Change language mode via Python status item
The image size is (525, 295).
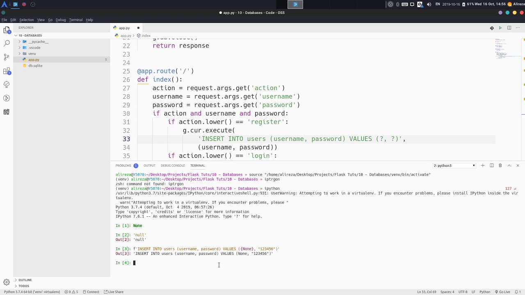(485, 292)
